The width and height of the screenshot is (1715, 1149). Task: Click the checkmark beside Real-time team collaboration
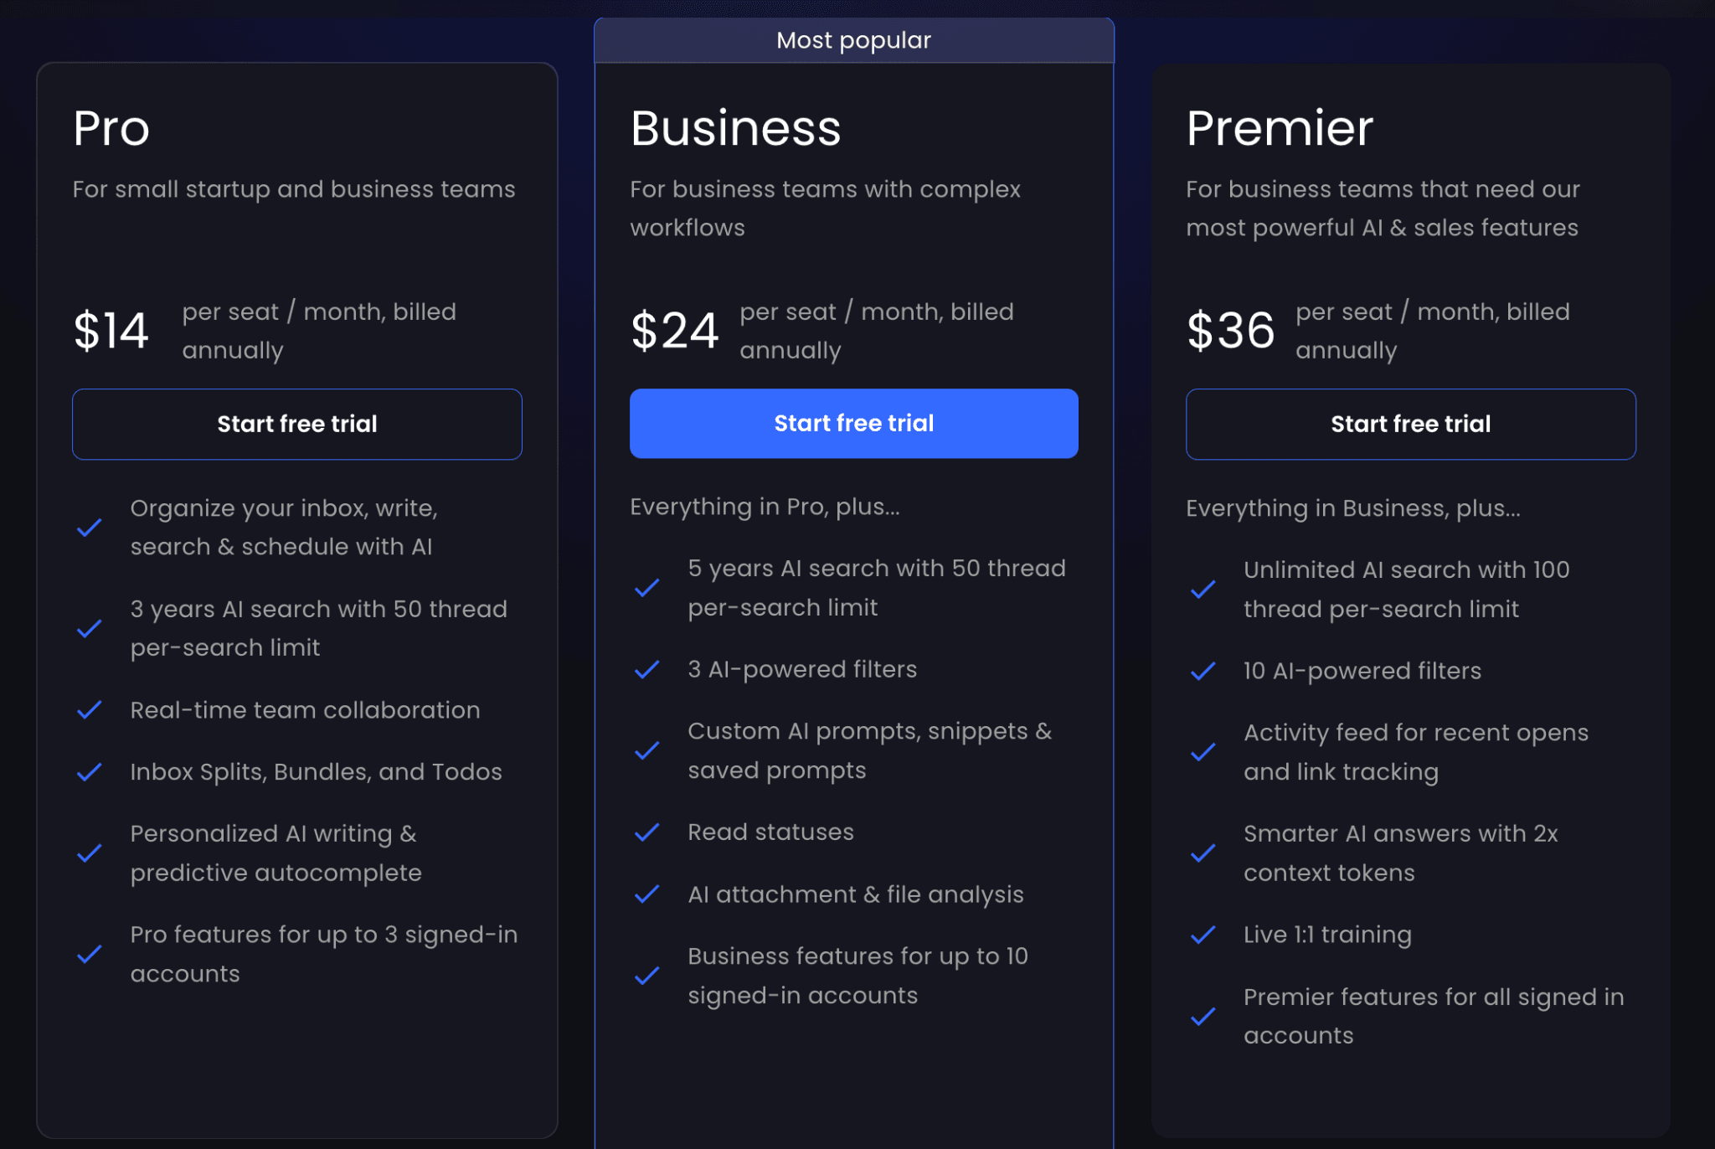(90, 711)
